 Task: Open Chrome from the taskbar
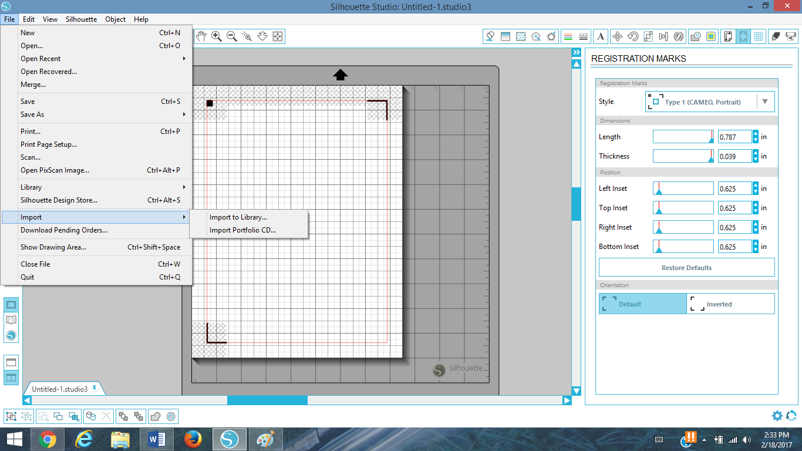click(x=48, y=439)
